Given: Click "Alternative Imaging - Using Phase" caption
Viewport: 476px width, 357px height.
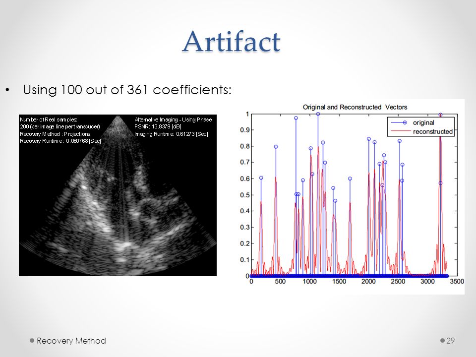Looking at the screenshot, I should click(173, 119).
